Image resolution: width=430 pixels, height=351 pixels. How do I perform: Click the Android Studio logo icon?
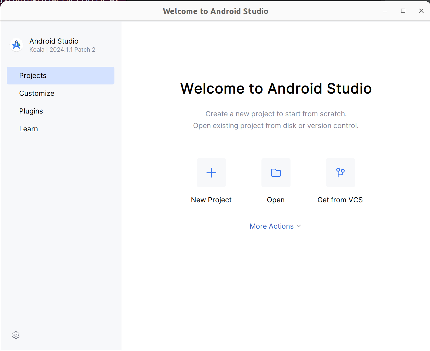pos(16,45)
